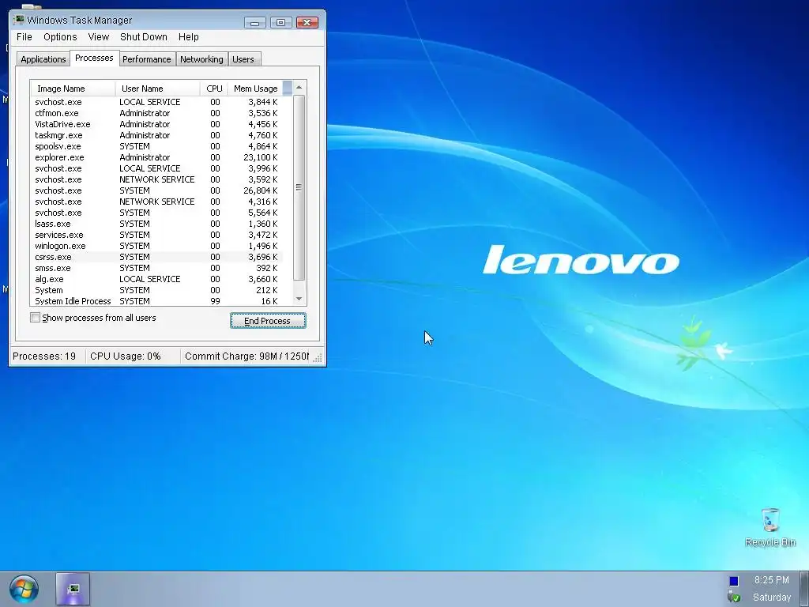Image resolution: width=809 pixels, height=607 pixels.
Task: Sort by Image Name column header
Action: pos(73,89)
